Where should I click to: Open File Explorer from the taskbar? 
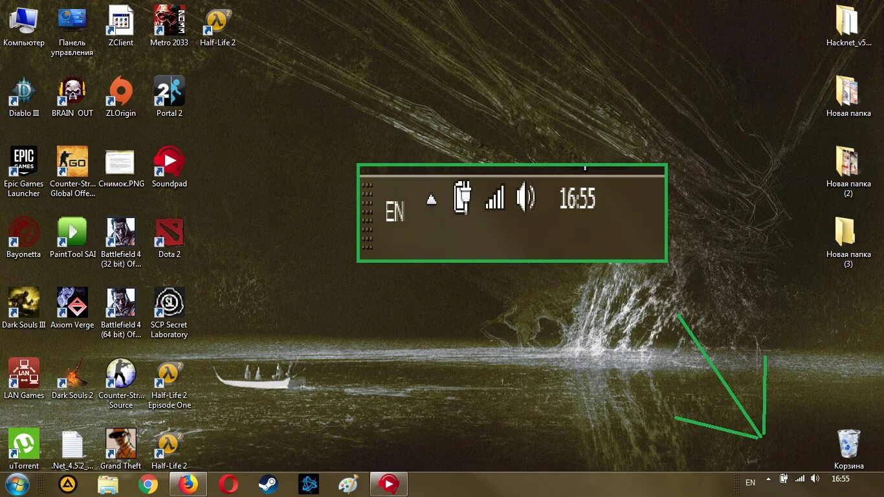[x=107, y=484]
